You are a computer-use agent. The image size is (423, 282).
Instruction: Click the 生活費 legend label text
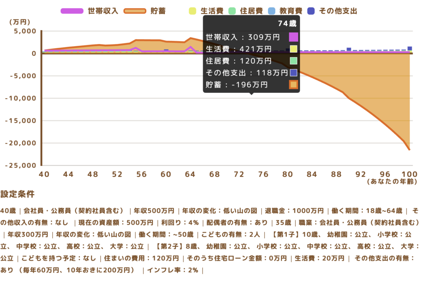tap(210, 11)
